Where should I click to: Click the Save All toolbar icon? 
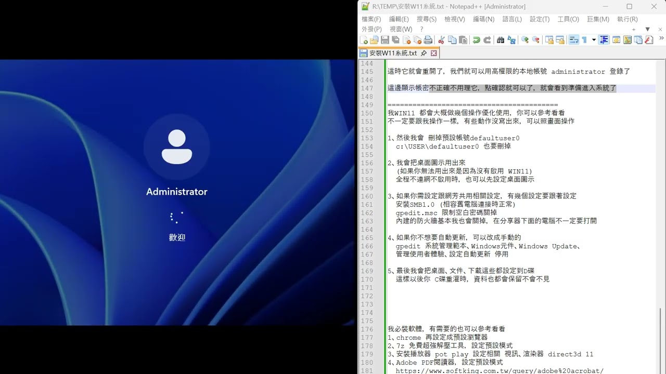click(x=395, y=40)
